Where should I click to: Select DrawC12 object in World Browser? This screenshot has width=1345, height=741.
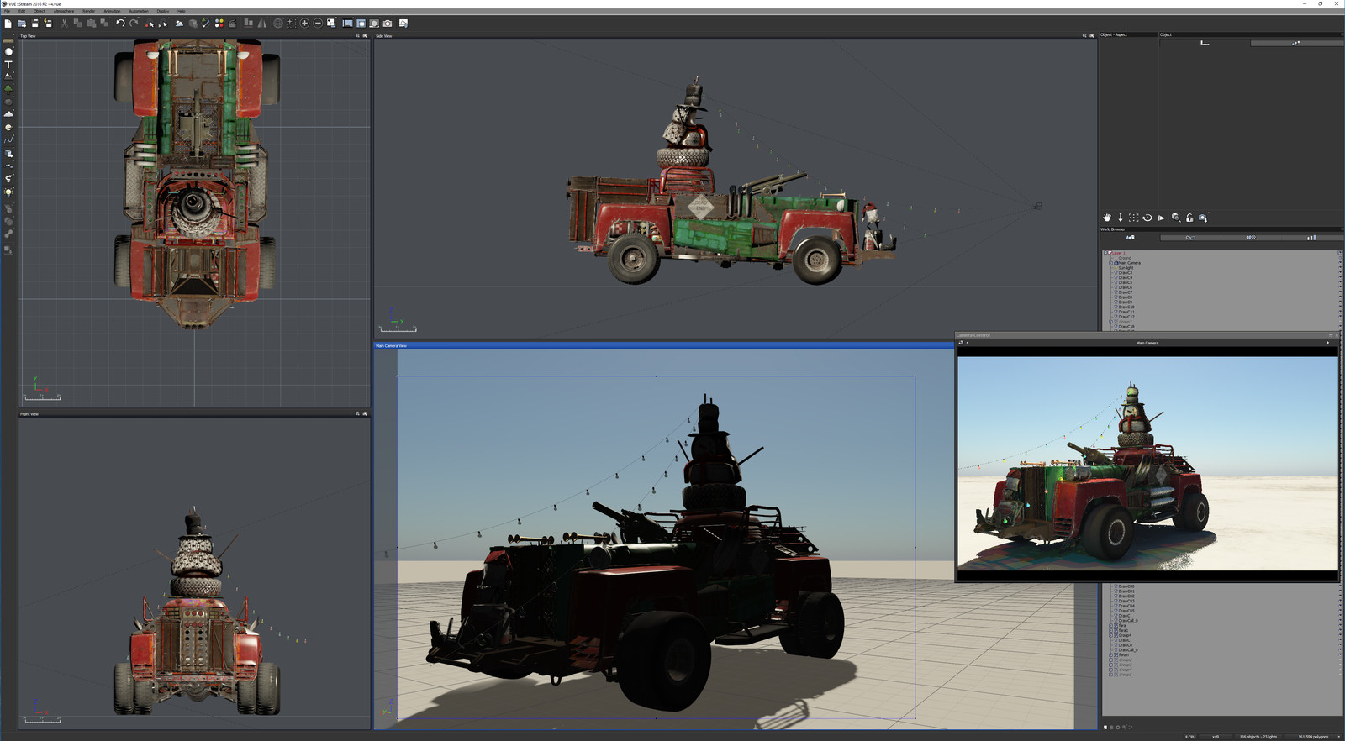click(x=1126, y=317)
